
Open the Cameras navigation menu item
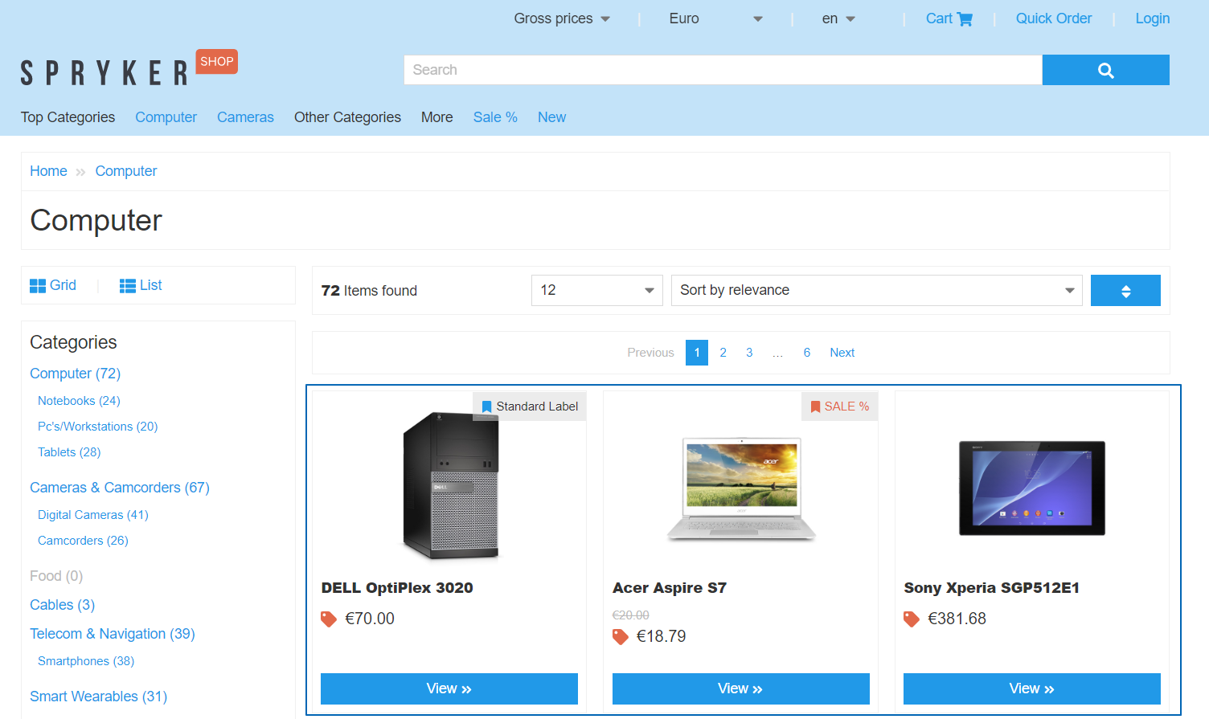click(x=245, y=117)
